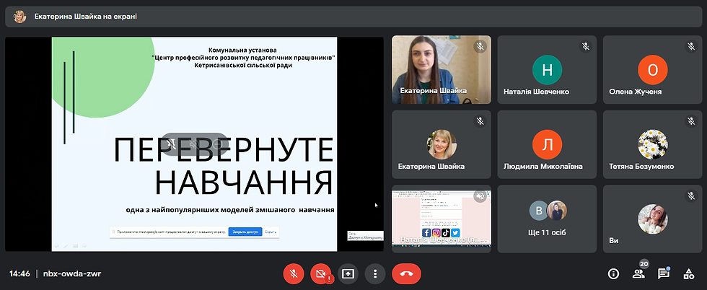Click the slide line Кетрисанівської сільської ради
Screen dimensions: 707x290
point(243,66)
